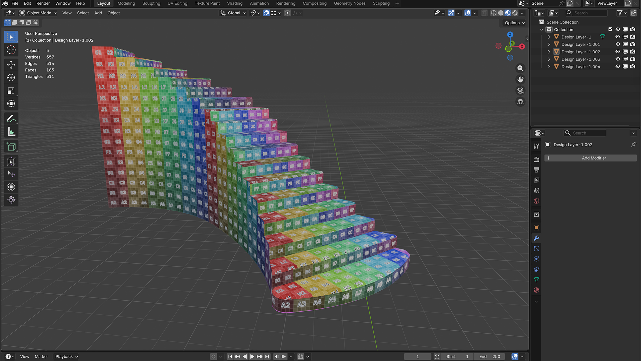Screen dimensions: 641x361
Task: Click the Add Modifier button
Action: coord(590,158)
